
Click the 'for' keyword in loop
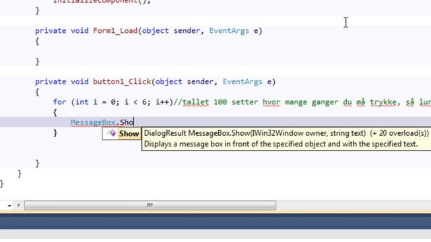(x=60, y=102)
